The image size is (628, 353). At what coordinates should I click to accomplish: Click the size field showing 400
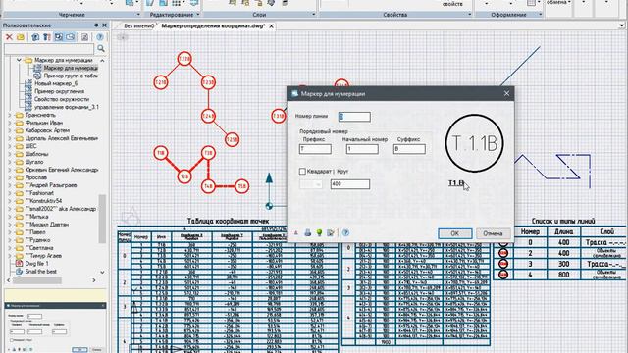click(350, 184)
